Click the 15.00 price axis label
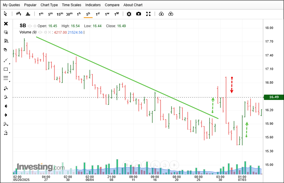 click(269, 165)
